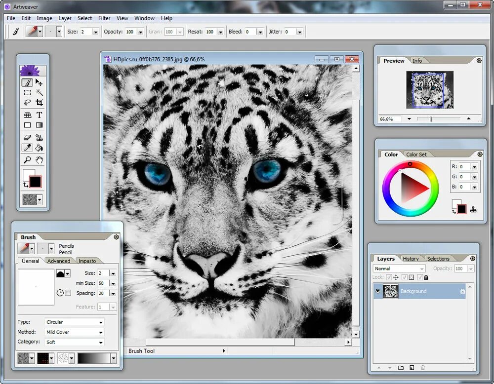The height and width of the screenshot is (384, 494).
Task: Click the brush icon in options bar
Action: tap(16, 32)
